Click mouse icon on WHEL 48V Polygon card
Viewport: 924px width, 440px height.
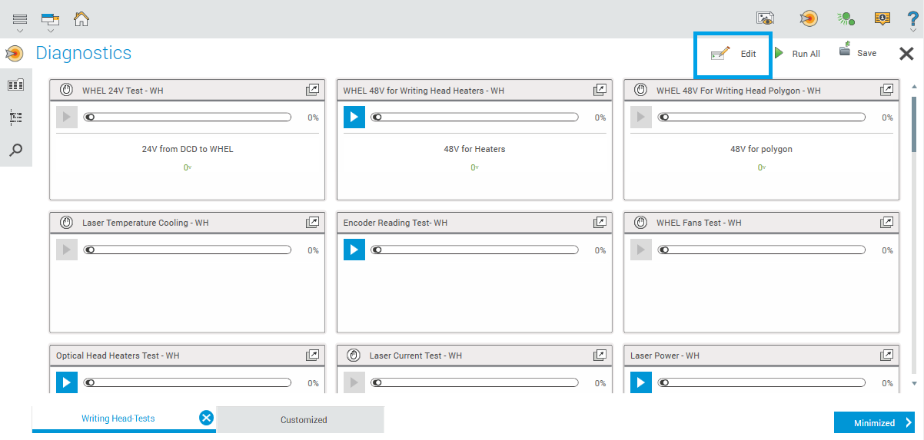pyautogui.click(x=640, y=90)
